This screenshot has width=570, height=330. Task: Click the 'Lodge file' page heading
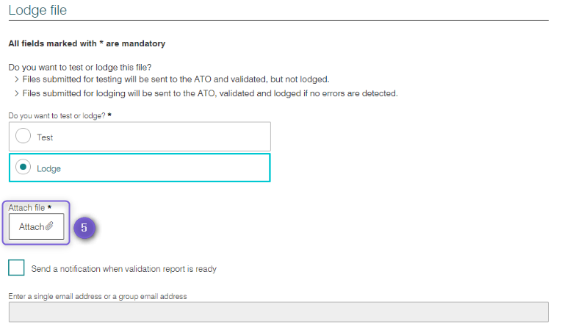coord(37,10)
